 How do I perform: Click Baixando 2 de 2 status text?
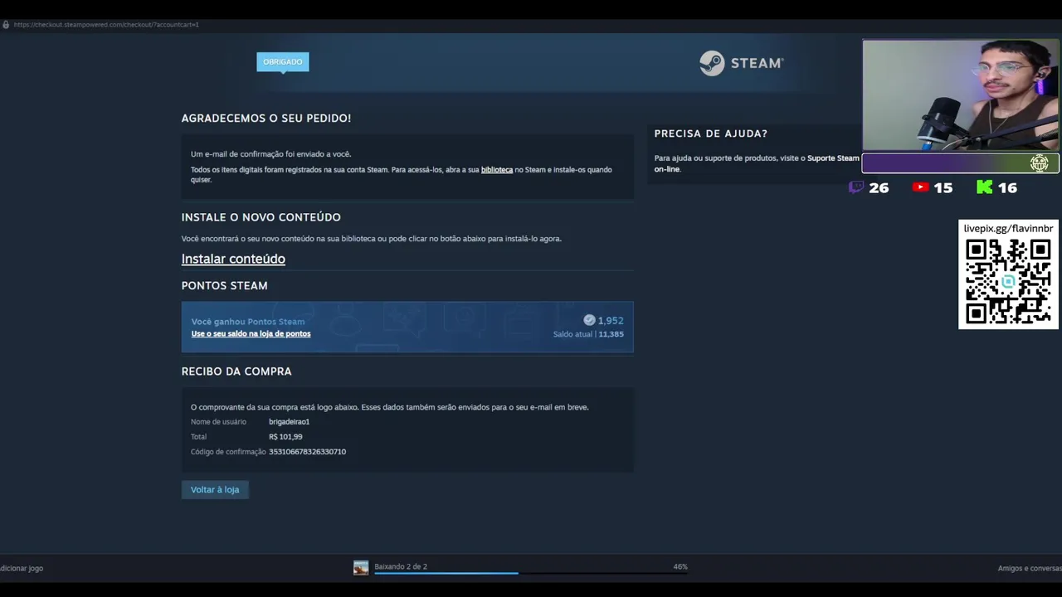[401, 567]
